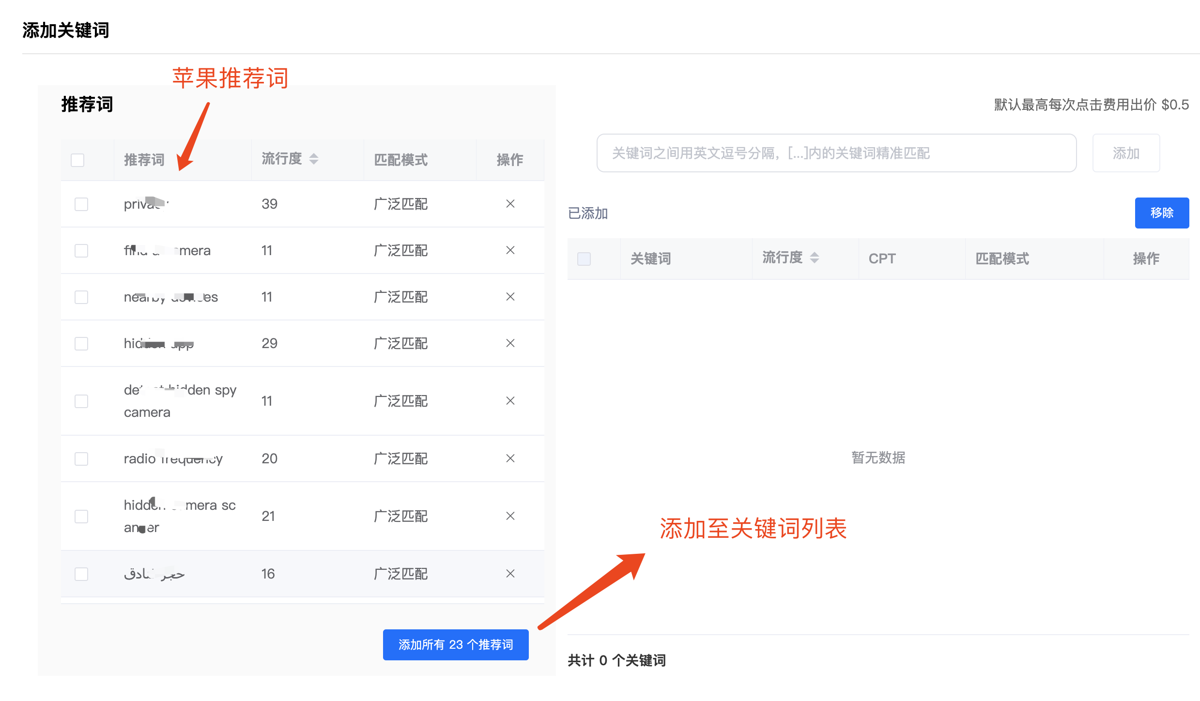Delete the Arabic keyword suggestion with X icon

coord(510,574)
